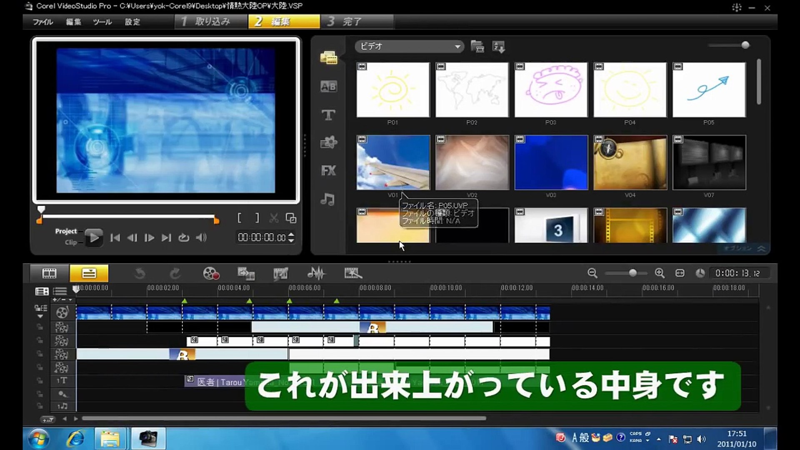Open the Transition library icon

328,86
